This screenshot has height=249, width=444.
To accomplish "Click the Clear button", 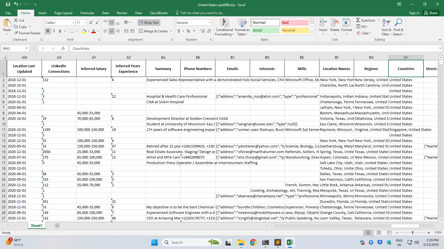I will pyautogui.click(x=364, y=33).
